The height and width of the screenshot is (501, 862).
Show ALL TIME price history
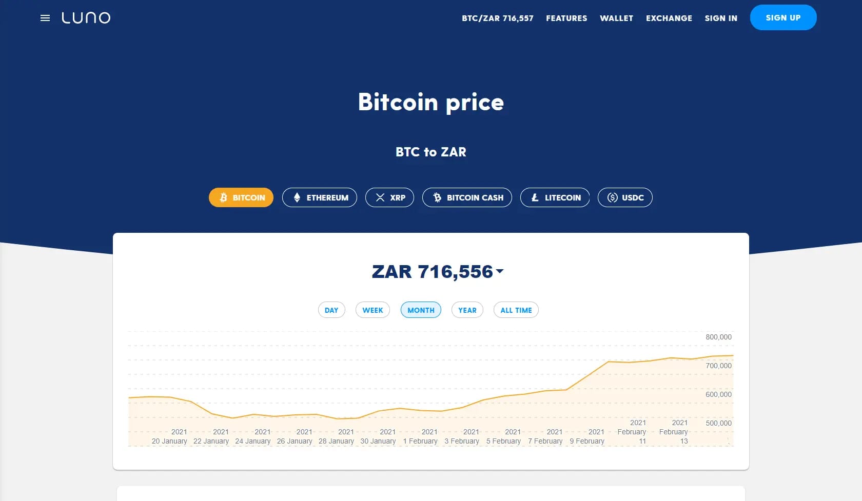coord(516,310)
